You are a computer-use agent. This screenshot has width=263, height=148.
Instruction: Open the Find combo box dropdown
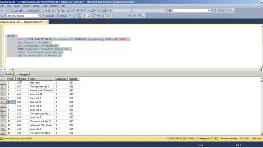[x=208, y=11]
